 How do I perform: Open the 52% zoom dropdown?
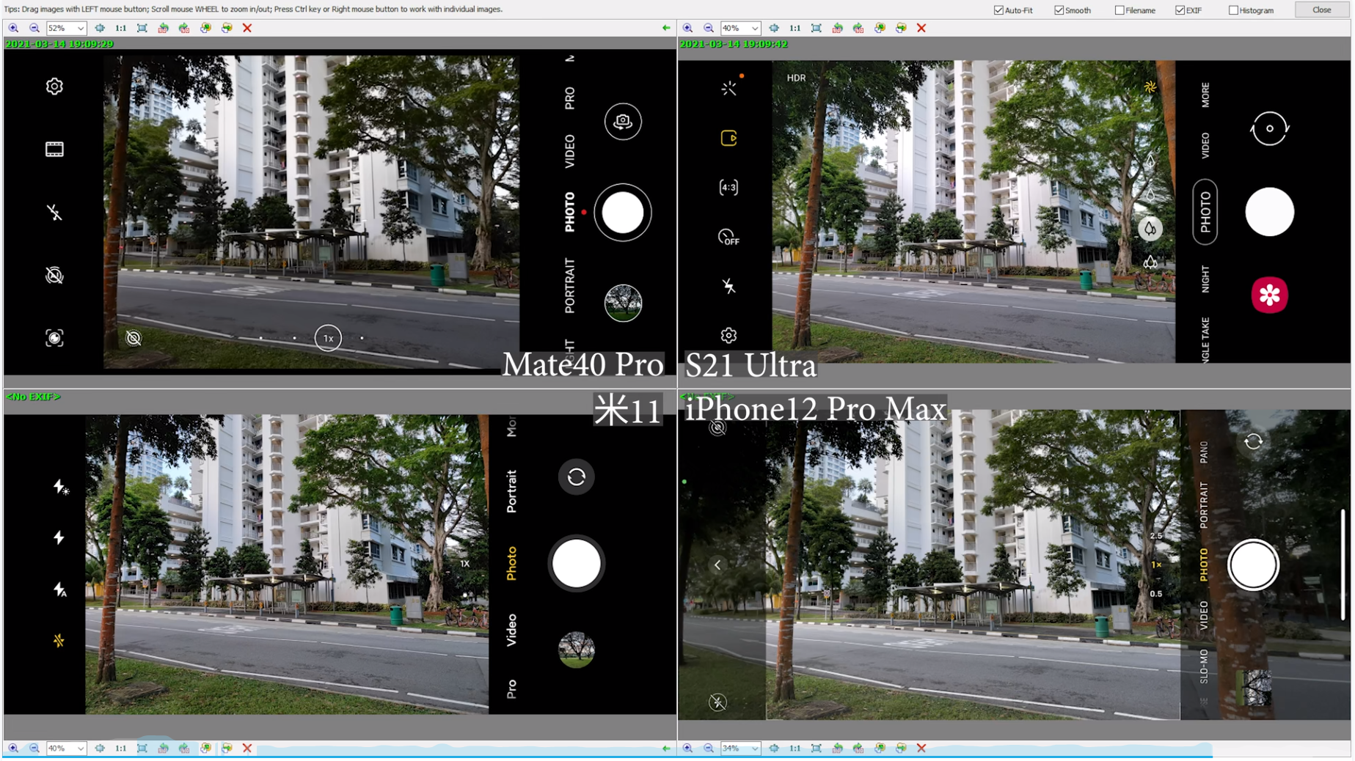[81, 29]
